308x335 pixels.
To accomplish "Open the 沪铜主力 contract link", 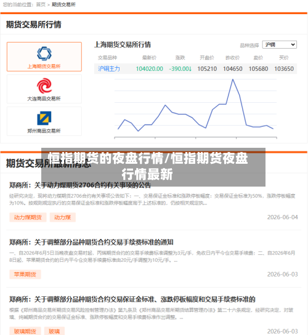I will (x=109, y=69).
